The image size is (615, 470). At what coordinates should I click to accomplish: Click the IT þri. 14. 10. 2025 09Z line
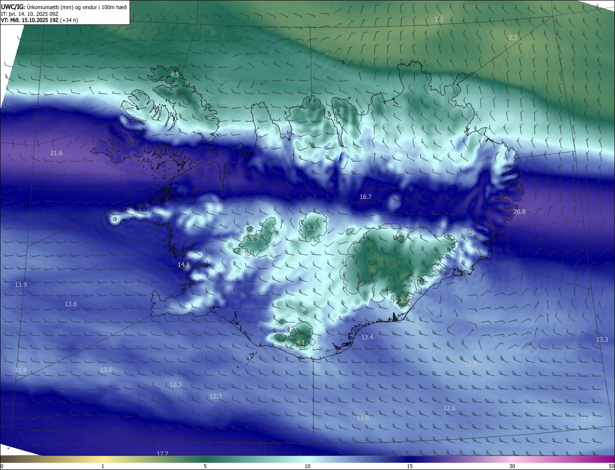pyautogui.click(x=30, y=14)
